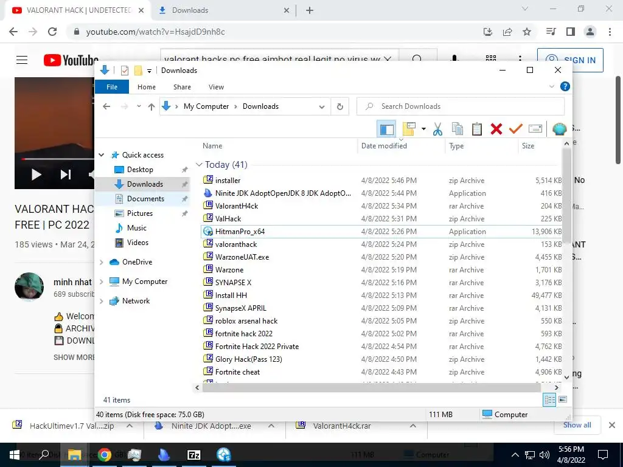The height and width of the screenshot is (467, 623).
Task: Select the Ninite JDK AdoptOpenJDK application file
Action: tap(381, 193)
